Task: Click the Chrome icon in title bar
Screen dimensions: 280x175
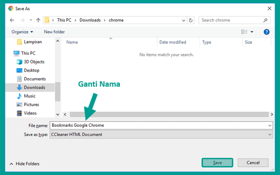Action: pos(11,8)
